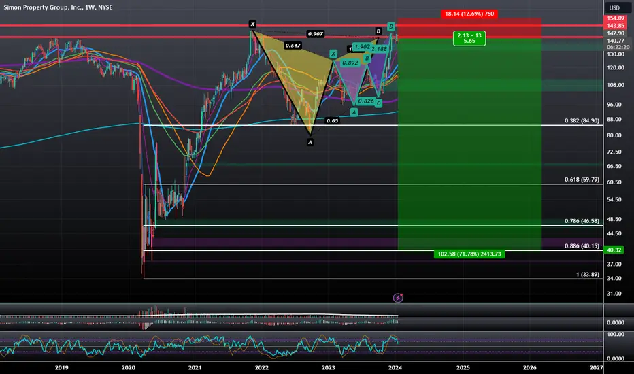Click the 2023 label on the time axis
This screenshot has height=374, width=634.
click(329, 367)
